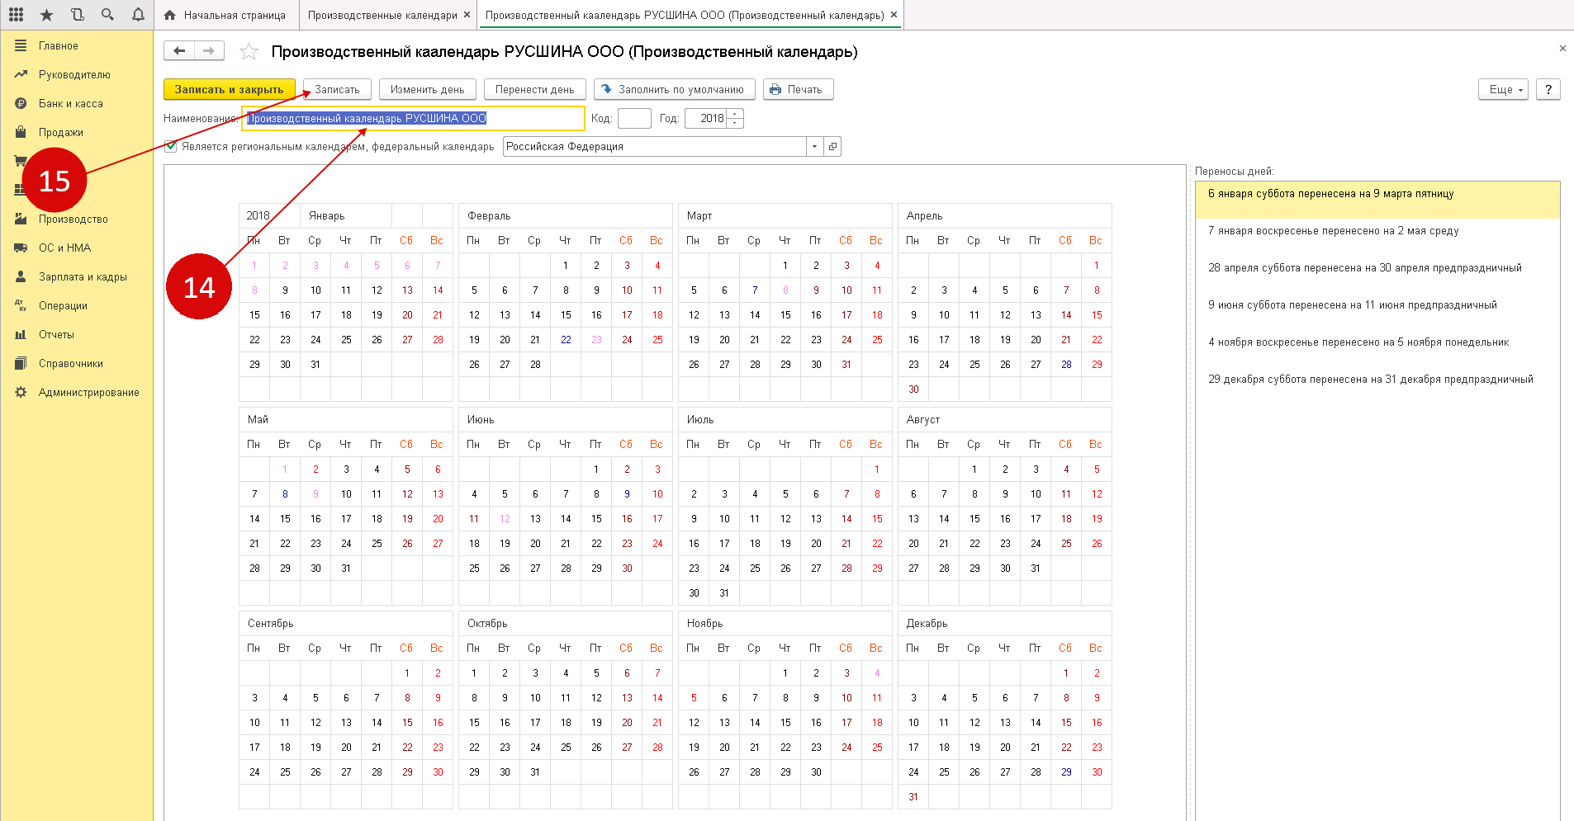Image resolution: width=1574 pixels, height=821 pixels.
Task: Click the Записать button
Action: [337, 89]
